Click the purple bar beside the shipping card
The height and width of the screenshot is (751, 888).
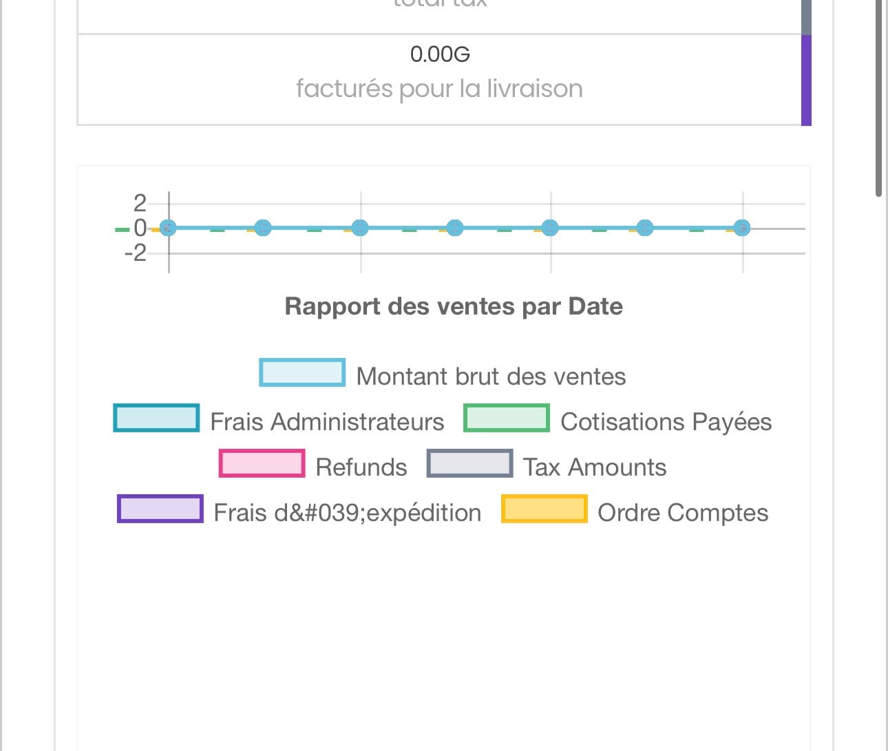coord(806,80)
